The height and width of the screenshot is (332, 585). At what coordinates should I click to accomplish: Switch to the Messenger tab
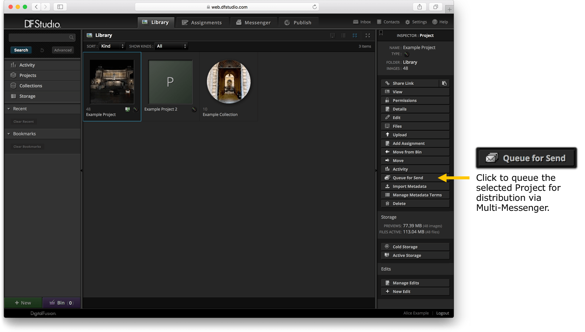pyautogui.click(x=254, y=22)
